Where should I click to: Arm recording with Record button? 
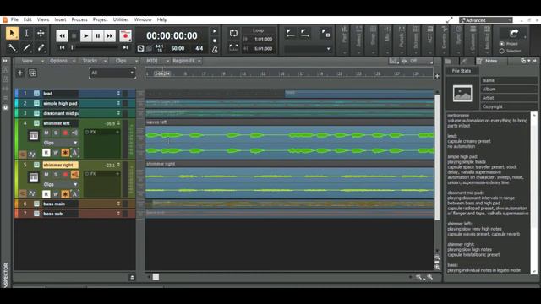coord(125,35)
